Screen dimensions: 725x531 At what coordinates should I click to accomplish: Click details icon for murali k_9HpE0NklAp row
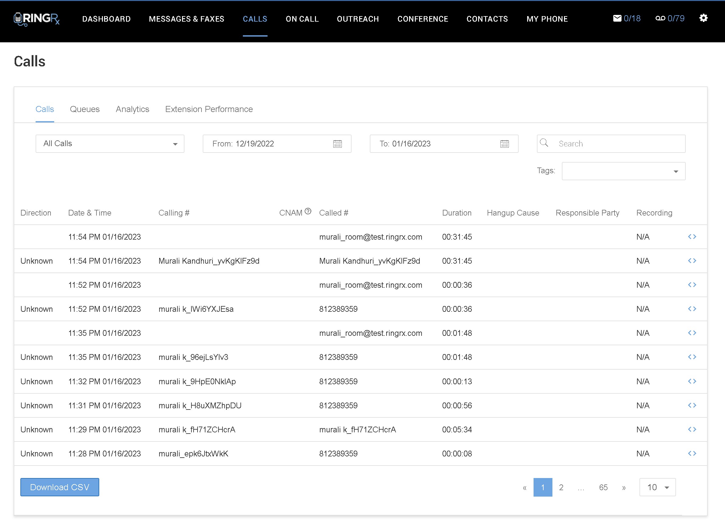692,381
